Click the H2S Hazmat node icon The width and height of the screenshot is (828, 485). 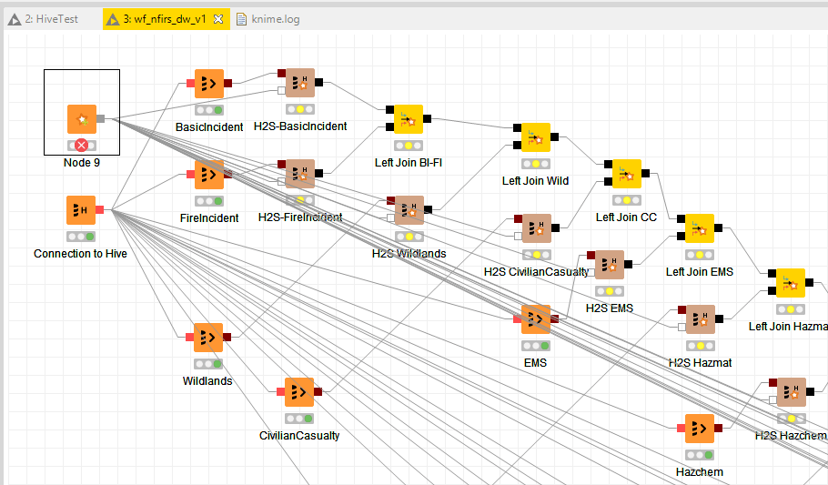(701, 319)
